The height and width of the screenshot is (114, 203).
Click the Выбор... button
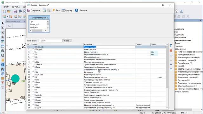67,41
